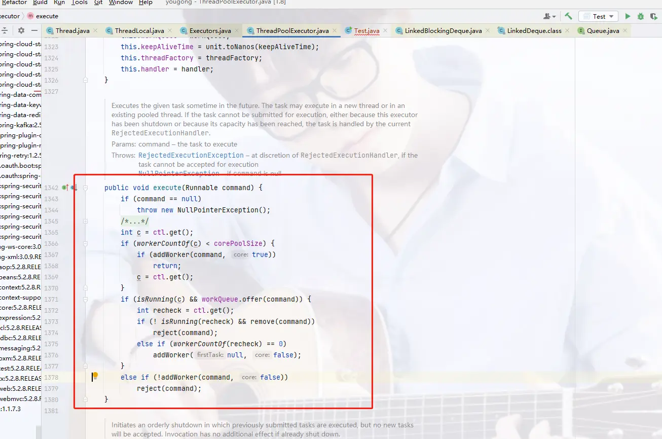
Task: Open the Test run configuration dropdown
Action: (x=598, y=16)
